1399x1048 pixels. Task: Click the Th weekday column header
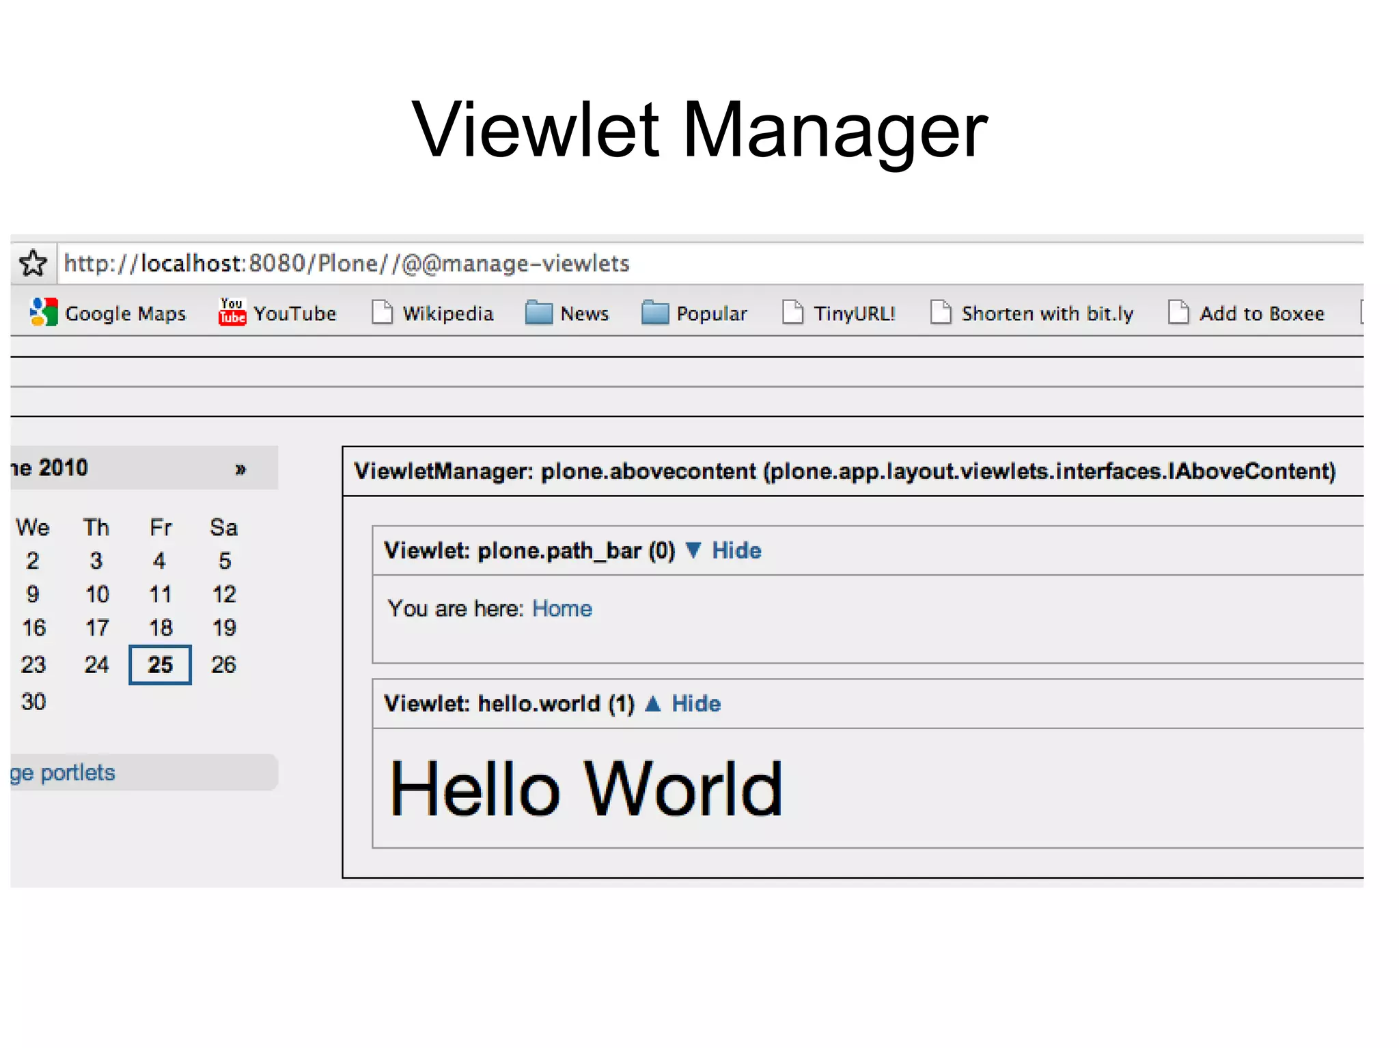(x=96, y=527)
